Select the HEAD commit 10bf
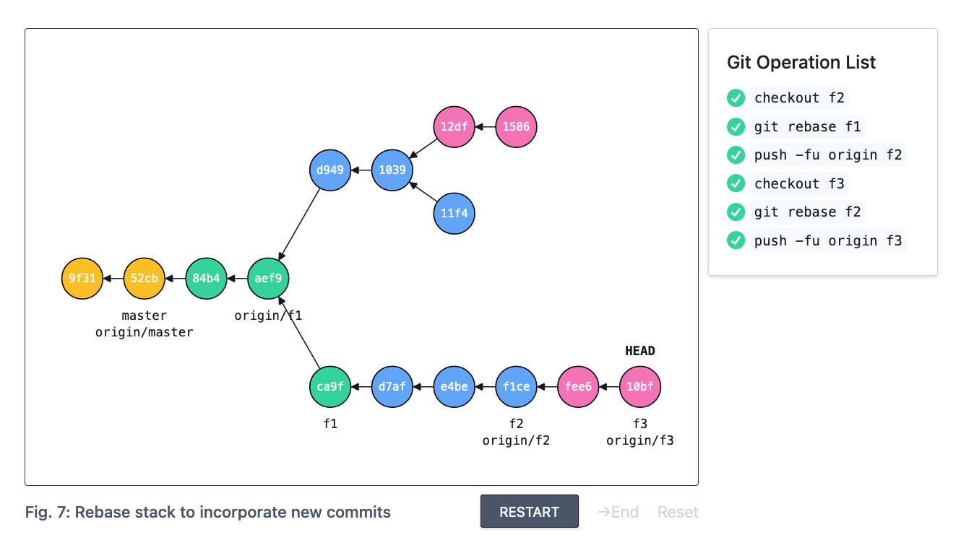 [640, 386]
